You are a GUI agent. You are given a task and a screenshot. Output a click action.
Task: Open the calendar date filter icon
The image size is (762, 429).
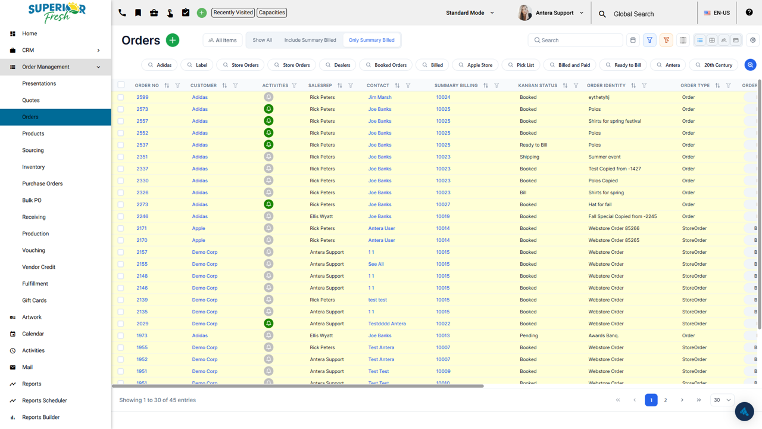633,40
